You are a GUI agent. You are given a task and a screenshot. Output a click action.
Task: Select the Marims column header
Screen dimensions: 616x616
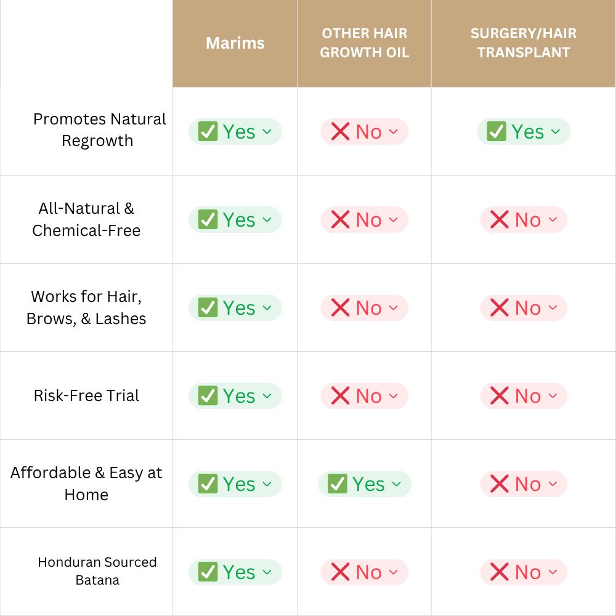click(x=235, y=43)
